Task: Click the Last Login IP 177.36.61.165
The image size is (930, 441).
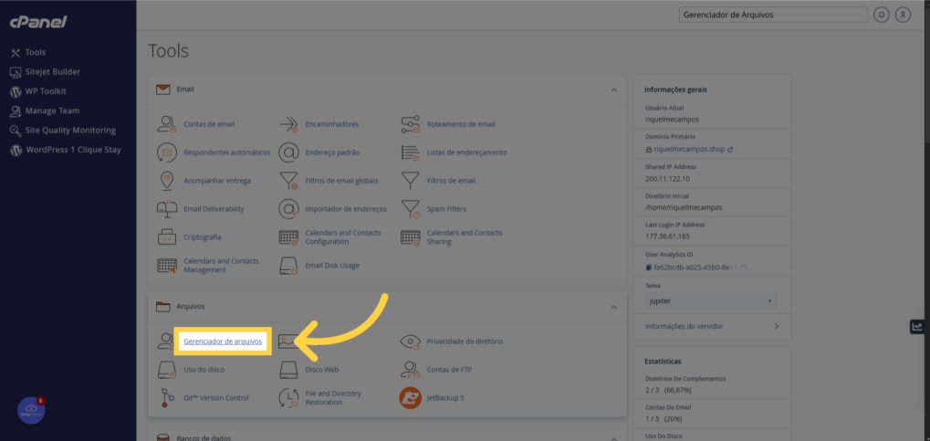Action: click(668, 236)
